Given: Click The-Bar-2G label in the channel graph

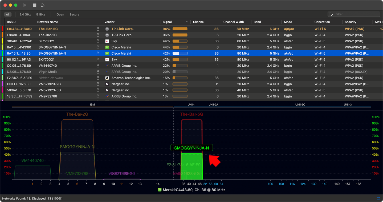Looking at the screenshot, I should click(x=77, y=114).
